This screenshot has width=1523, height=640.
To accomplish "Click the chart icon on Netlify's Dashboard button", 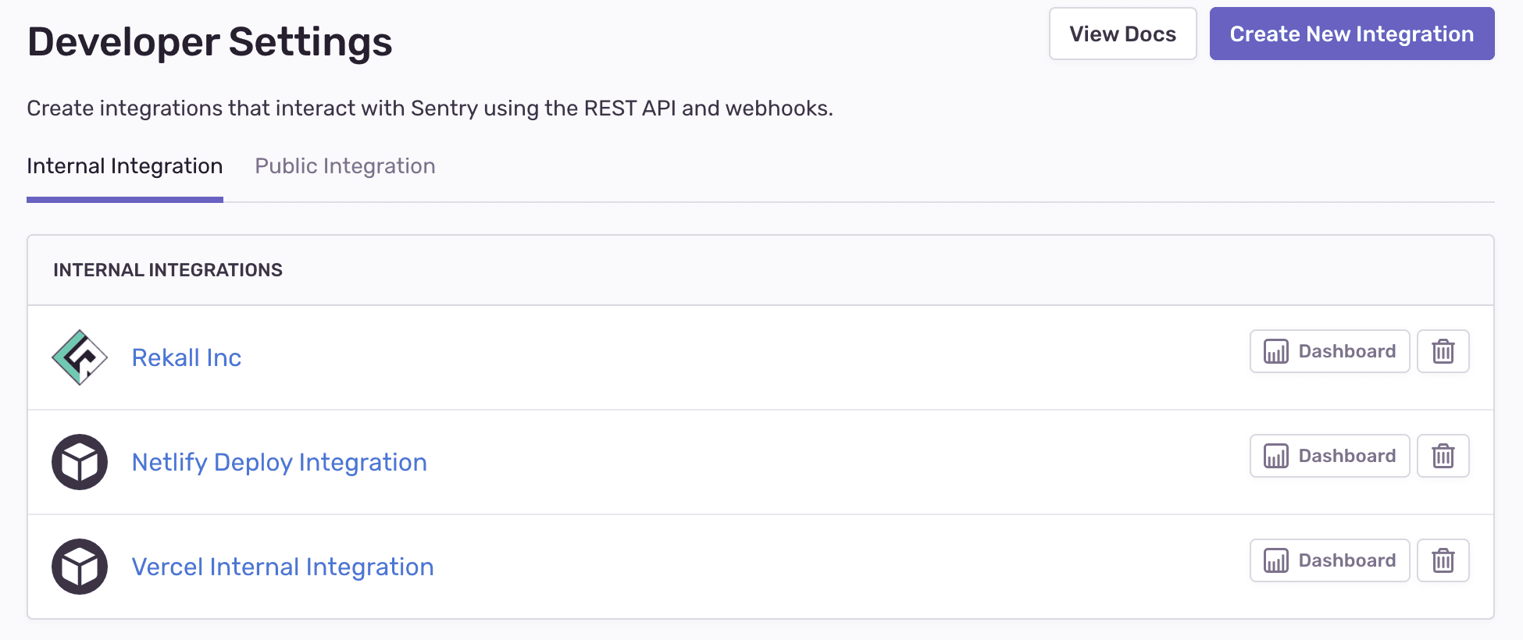I will pyautogui.click(x=1275, y=456).
